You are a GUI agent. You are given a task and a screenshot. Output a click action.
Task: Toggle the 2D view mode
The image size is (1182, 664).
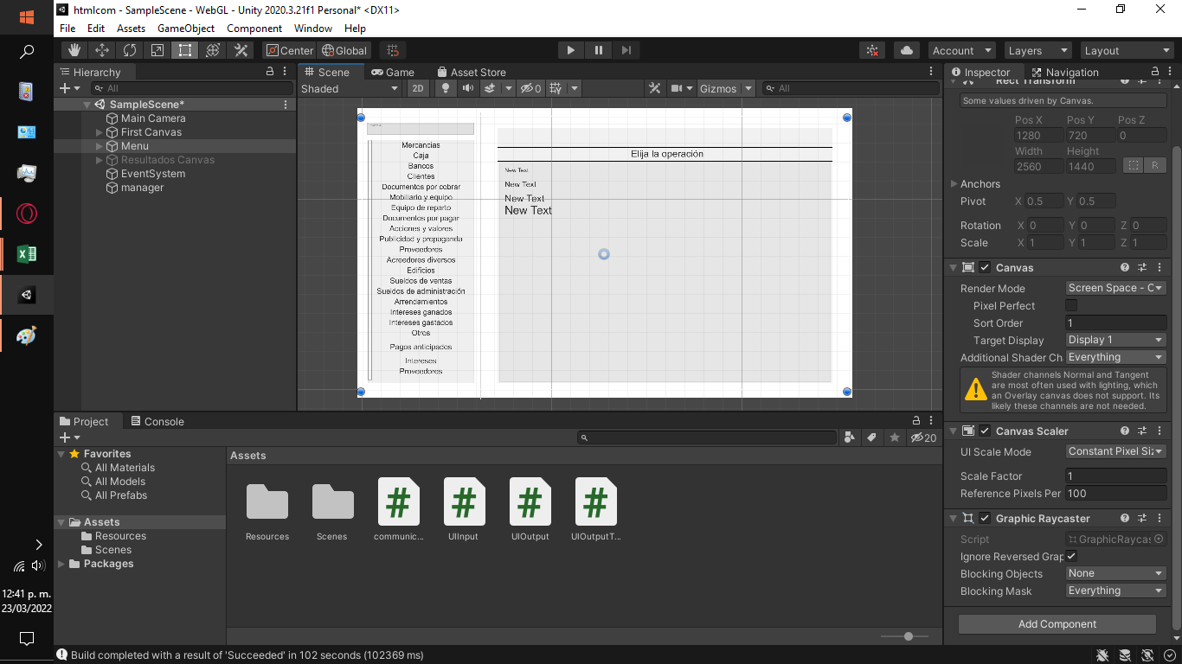click(x=418, y=88)
